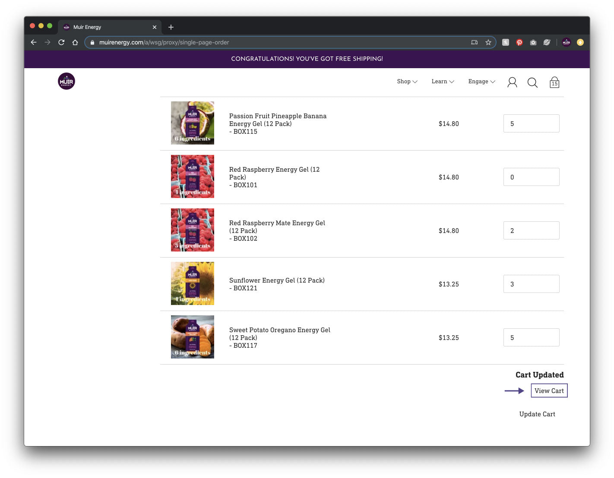
Task: Click the Red Raspberry Energy Gel quantity field
Action: pyautogui.click(x=531, y=177)
